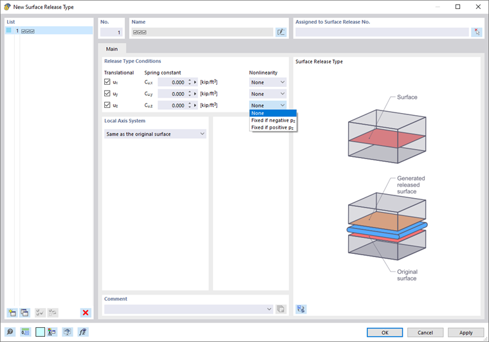Screen dimensions: 489x342
Task: Click the deselect all icon under List
Action: coord(53,312)
